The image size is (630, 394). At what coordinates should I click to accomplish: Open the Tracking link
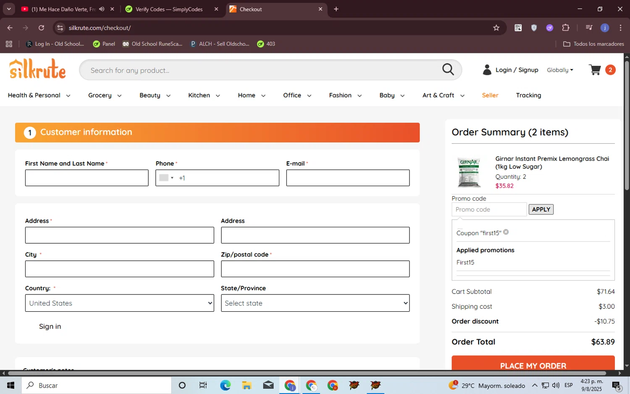528,95
